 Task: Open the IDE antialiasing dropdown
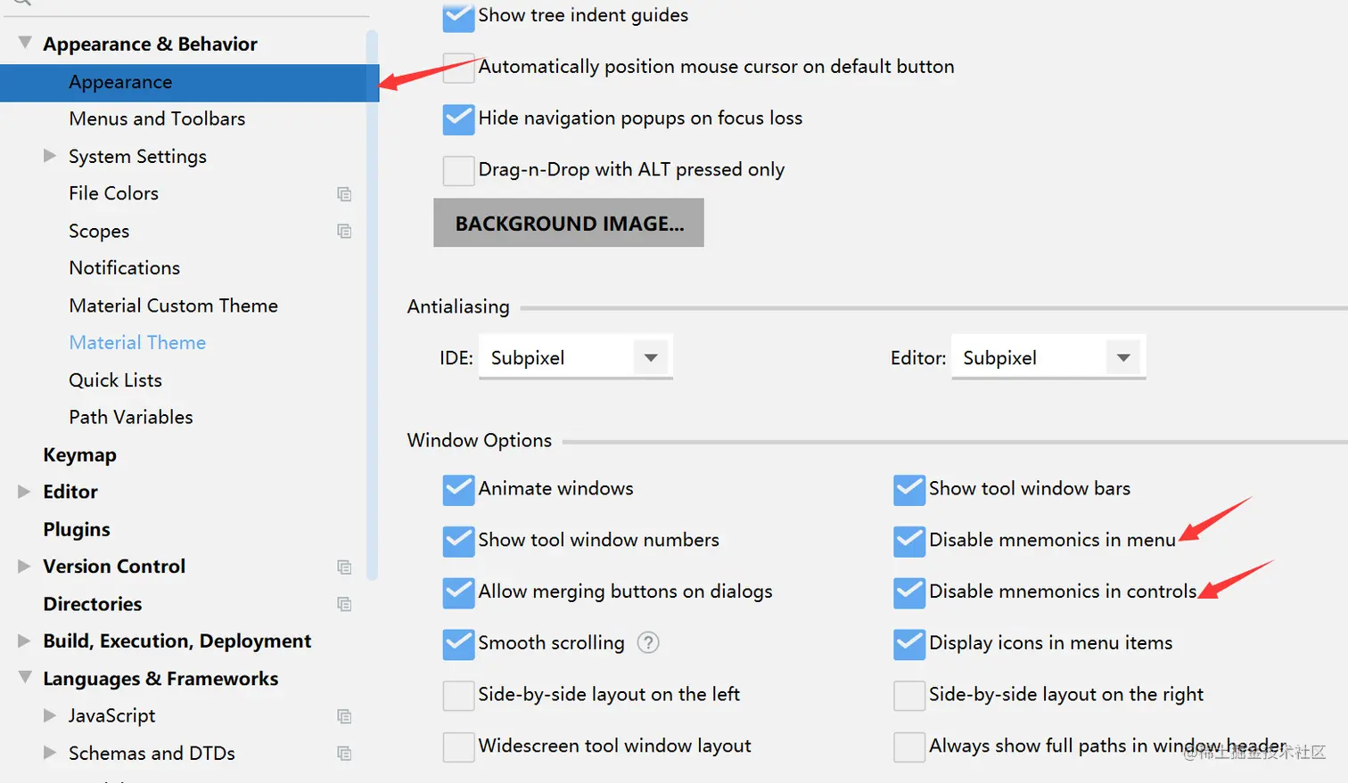tap(575, 358)
